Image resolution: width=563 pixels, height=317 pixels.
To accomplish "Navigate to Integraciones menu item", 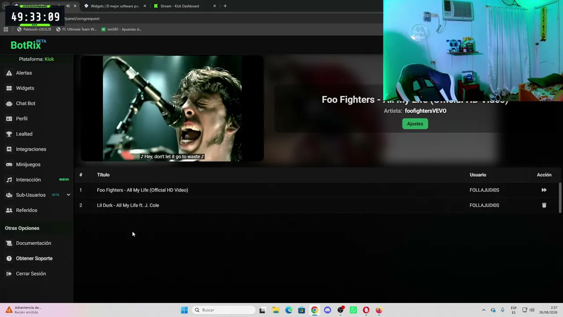I will coord(31,149).
